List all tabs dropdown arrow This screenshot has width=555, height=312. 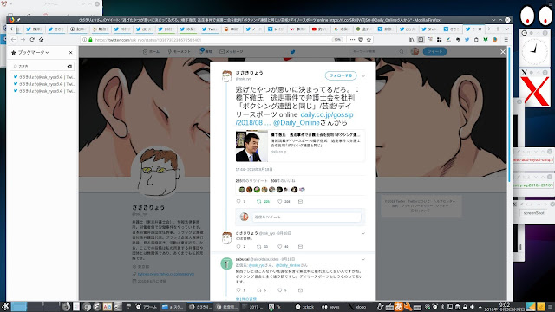coord(506,29)
